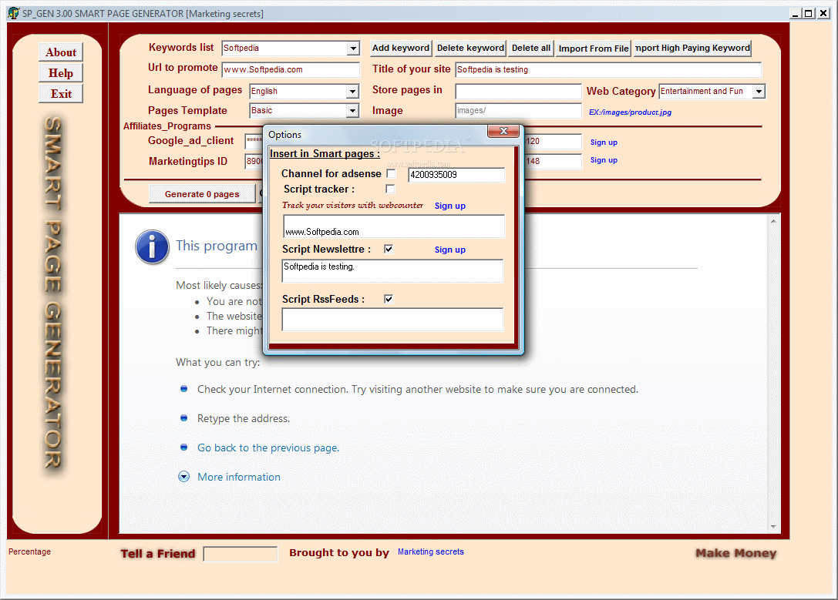Minimize the SP_GEN window
Viewport: 838px width, 600px height.
point(796,14)
